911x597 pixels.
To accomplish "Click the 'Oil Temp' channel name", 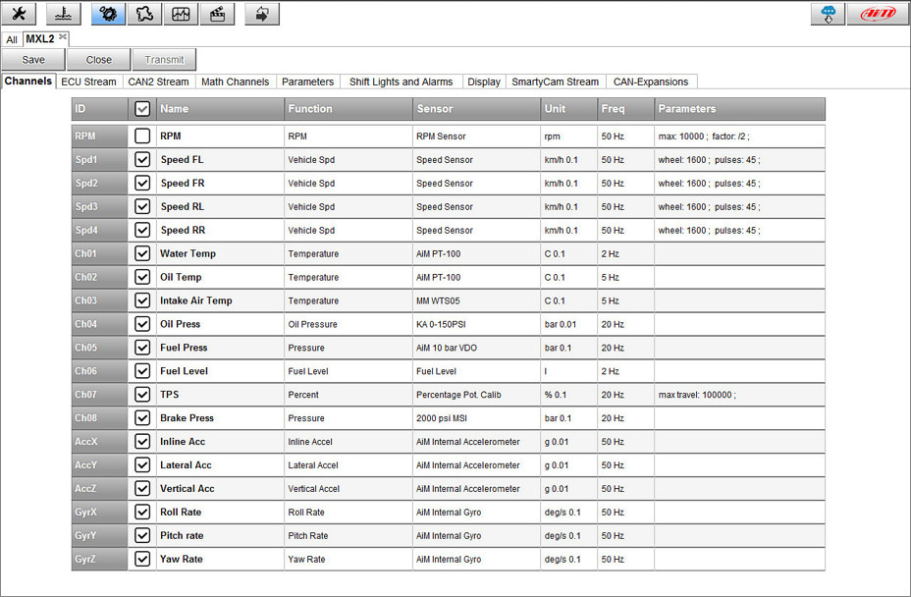I will pyautogui.click(x=181, y=277).
